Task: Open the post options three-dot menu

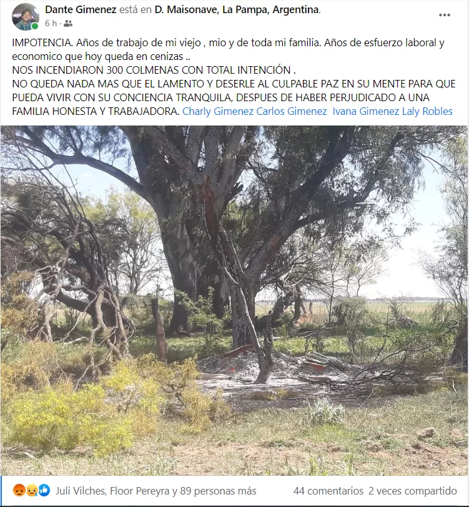Action: tap(445, 15)
